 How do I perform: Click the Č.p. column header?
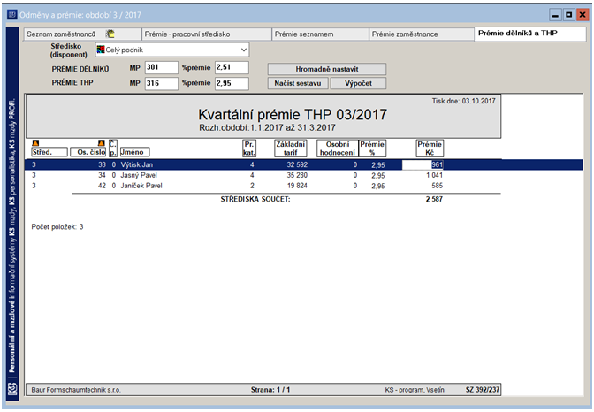click(113, 149)
